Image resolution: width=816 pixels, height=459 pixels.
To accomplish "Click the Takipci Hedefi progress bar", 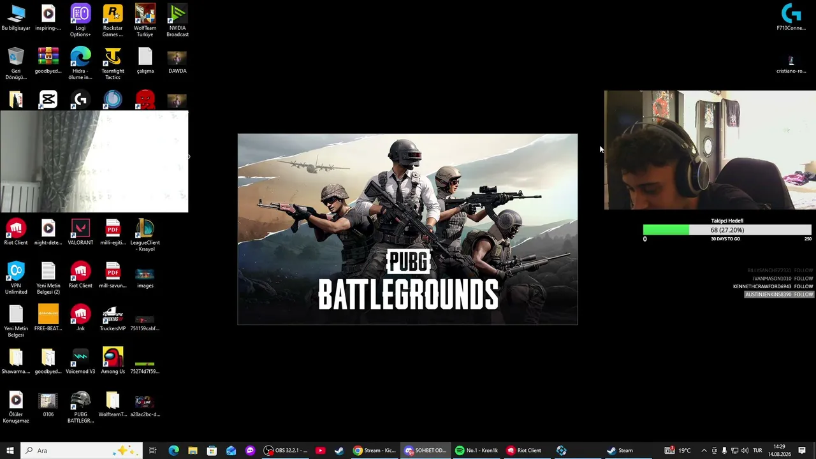I will click(x=727, y=230).
